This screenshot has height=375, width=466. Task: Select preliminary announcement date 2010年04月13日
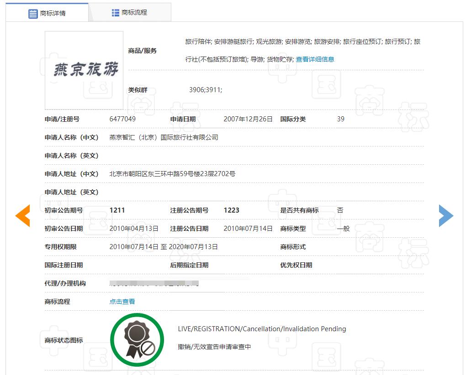coord(134,229)
